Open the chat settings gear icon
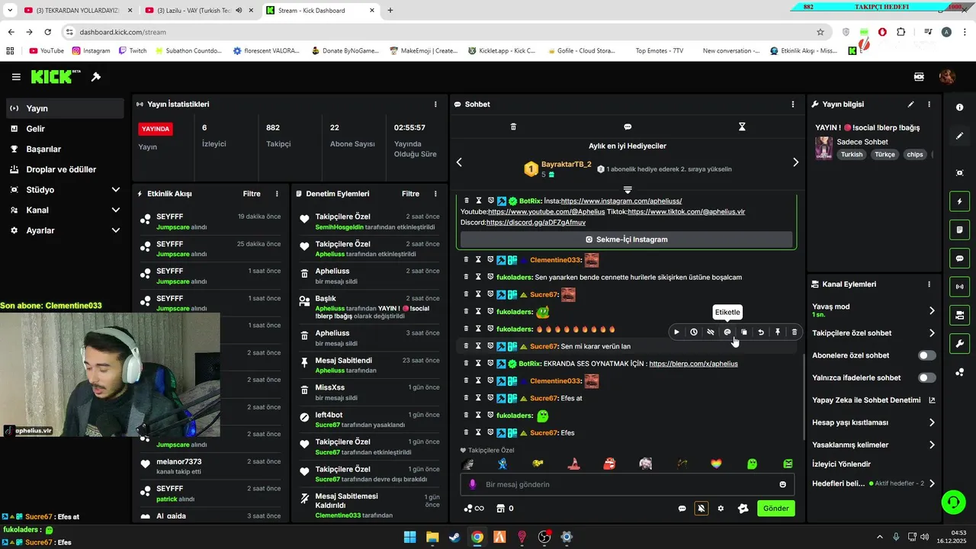 click(x=721, y=509)
